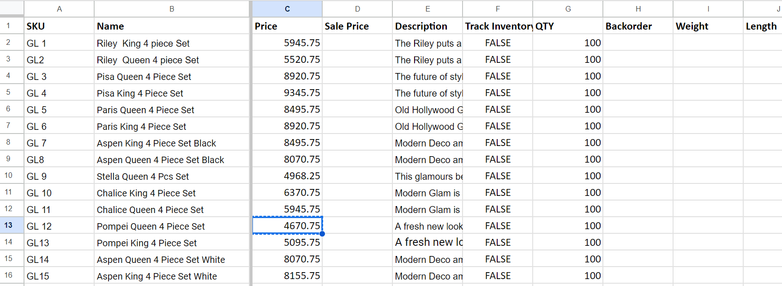Click the 'Sale Price' header cell
The height and width of the screenshot is (286, 782).
357,26
